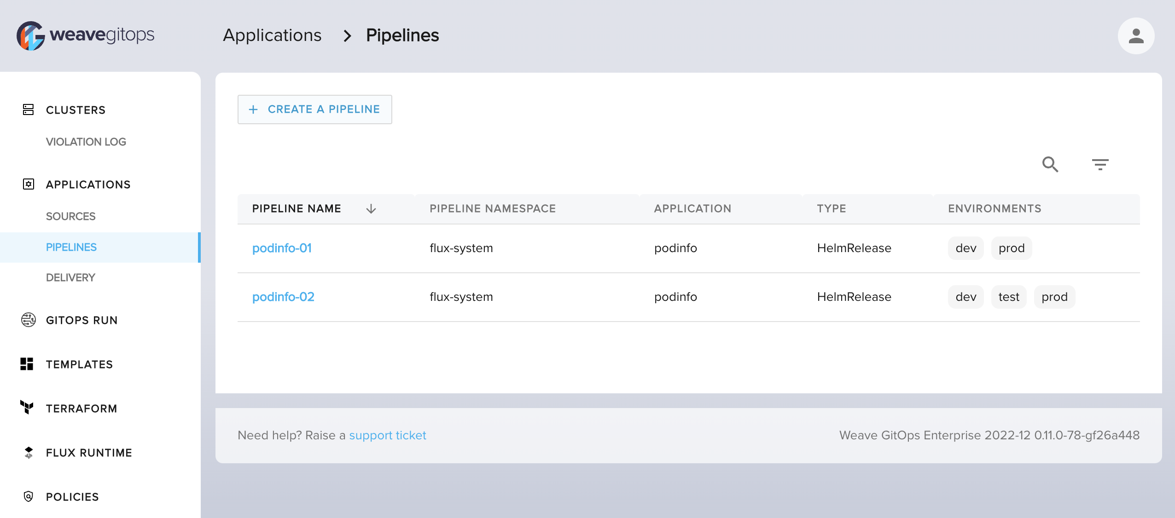Click the GitOps Run icon in sidebar
1175x518 pixels.
pos(29,320)
